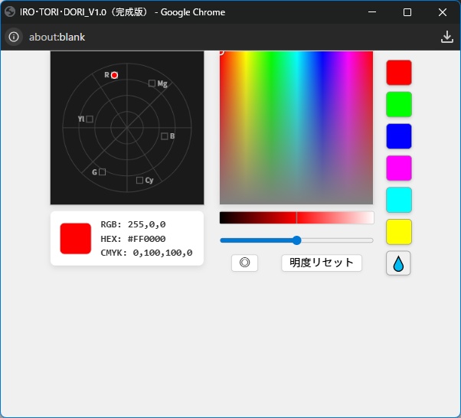This screenshot has height=418, width=461.
Task: Click the download icon in the address bar
Action: click(x=447, y=37)
